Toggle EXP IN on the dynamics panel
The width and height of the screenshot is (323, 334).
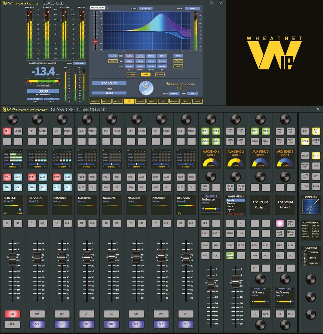316,131
